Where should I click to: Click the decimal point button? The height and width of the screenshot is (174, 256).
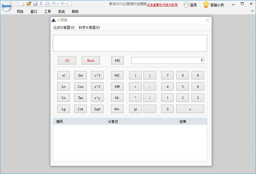150,109
